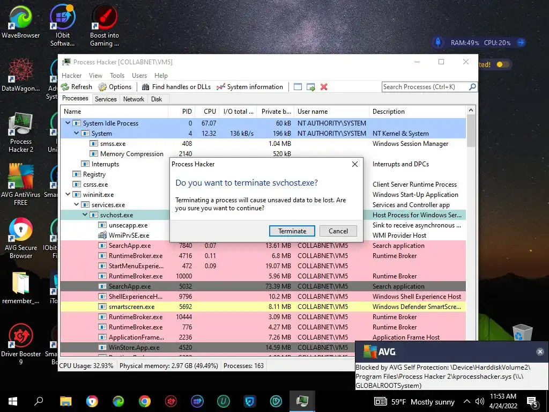This screenshot has height=412, width=549.
Task: Click inside Search Processes field
Action: 425,87
